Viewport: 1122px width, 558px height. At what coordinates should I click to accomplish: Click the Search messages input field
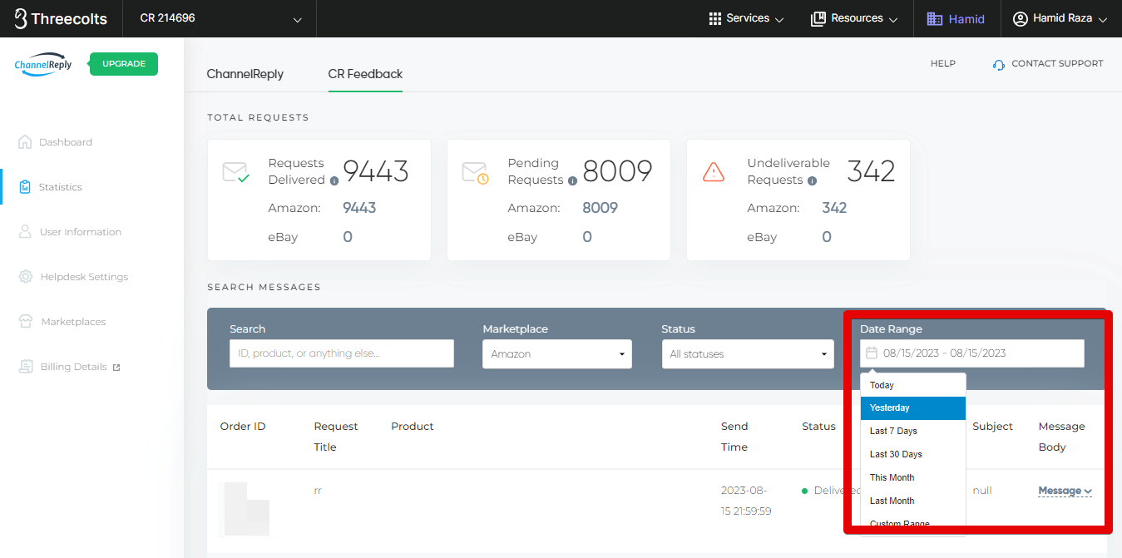pos(342,353)
